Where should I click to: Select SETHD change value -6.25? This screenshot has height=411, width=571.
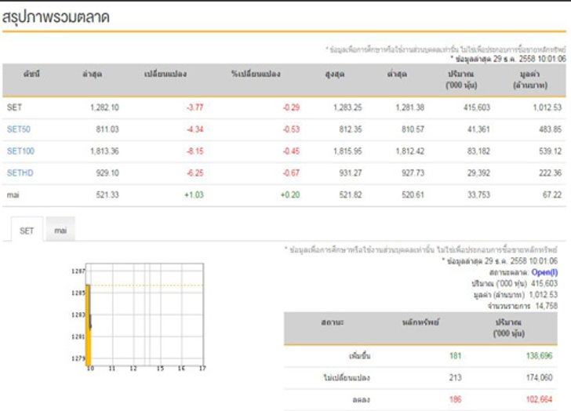click(195, 173)
